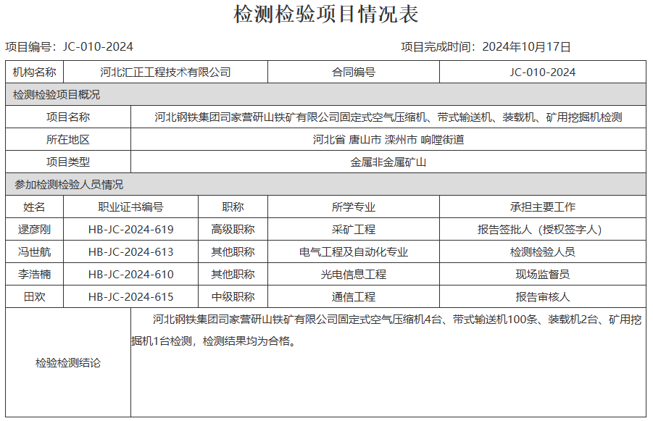653x421 pixels.
Task: Select the 检测检验人员 cell
Action: click(543, 252)
